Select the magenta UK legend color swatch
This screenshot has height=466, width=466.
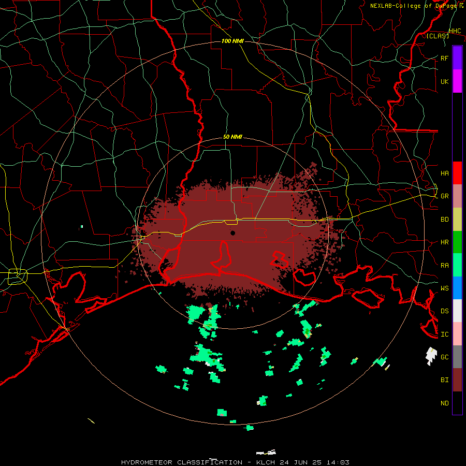[x=457, y=81]
